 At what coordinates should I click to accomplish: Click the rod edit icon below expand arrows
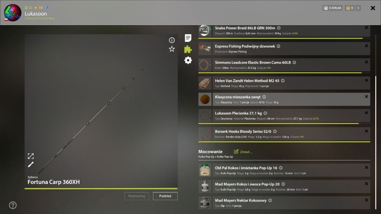(x=31, y=164)
